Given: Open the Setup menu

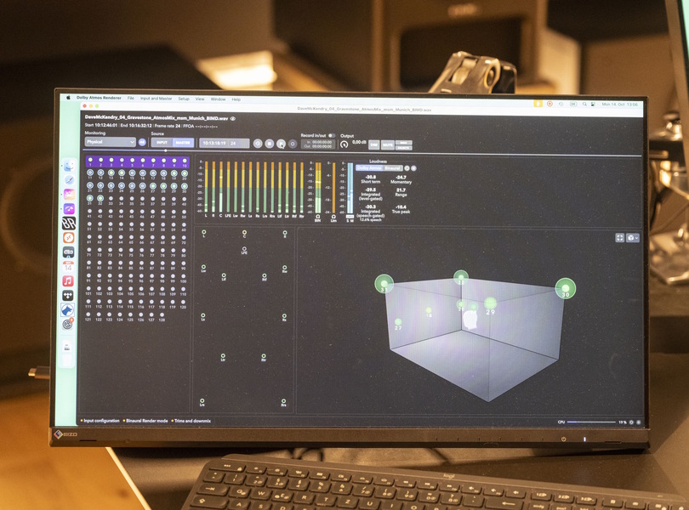Looking at the screenshot, I should (x=184, y=99).
